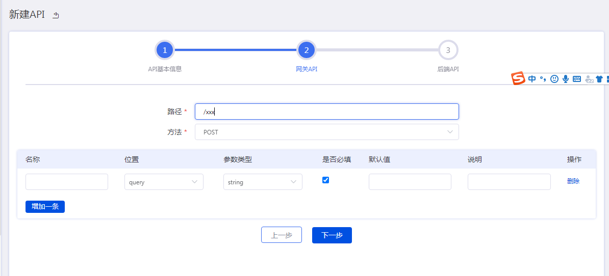Select step 3 后端API circle
This screenshot has width=609, height=276.
click(448, 50)
